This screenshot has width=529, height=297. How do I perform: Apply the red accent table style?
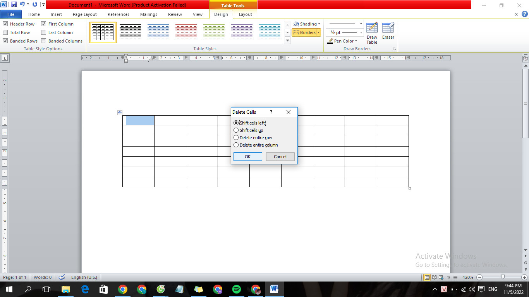(186, 32)
